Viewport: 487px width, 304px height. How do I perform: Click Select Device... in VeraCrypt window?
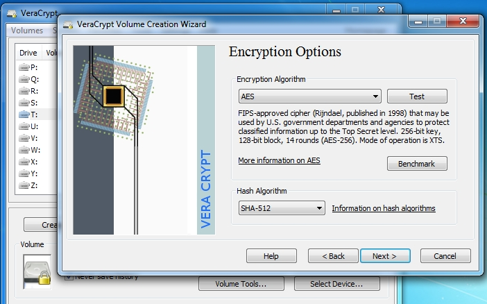pos(336,284)
